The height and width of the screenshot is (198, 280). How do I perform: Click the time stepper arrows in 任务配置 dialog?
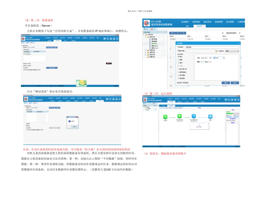pos(224,58)
